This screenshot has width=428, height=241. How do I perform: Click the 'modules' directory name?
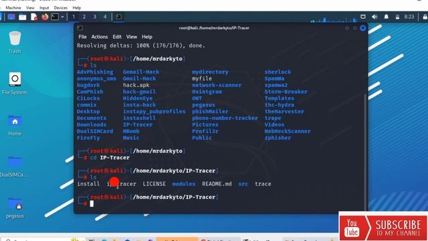(184, 184)
